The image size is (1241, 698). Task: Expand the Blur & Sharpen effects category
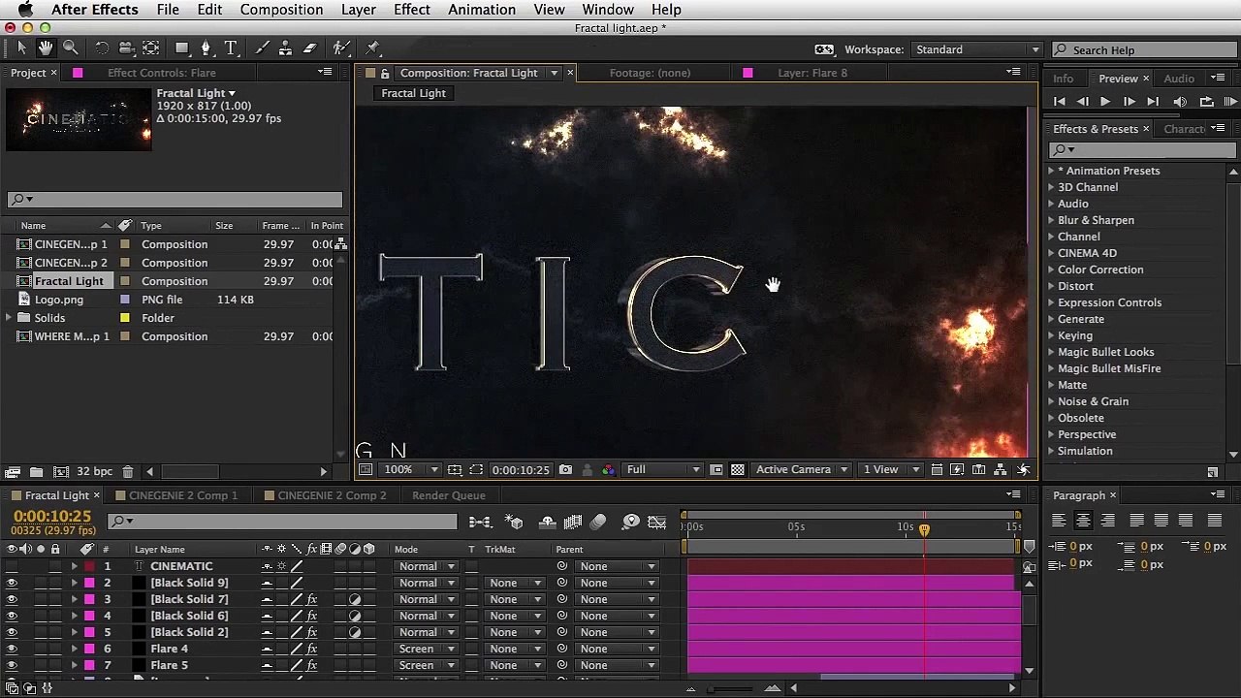pyautogui.click(x=1051, y=220)
